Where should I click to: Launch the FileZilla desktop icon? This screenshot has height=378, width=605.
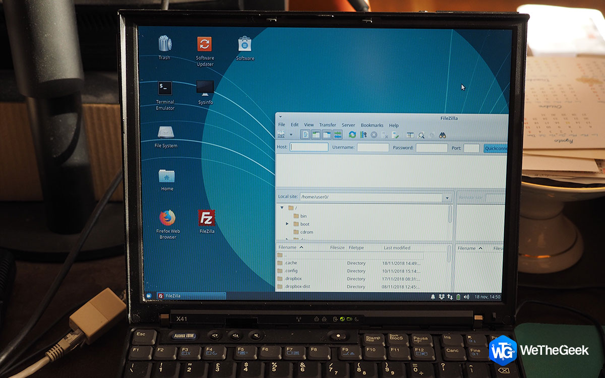tap(207, 222)
